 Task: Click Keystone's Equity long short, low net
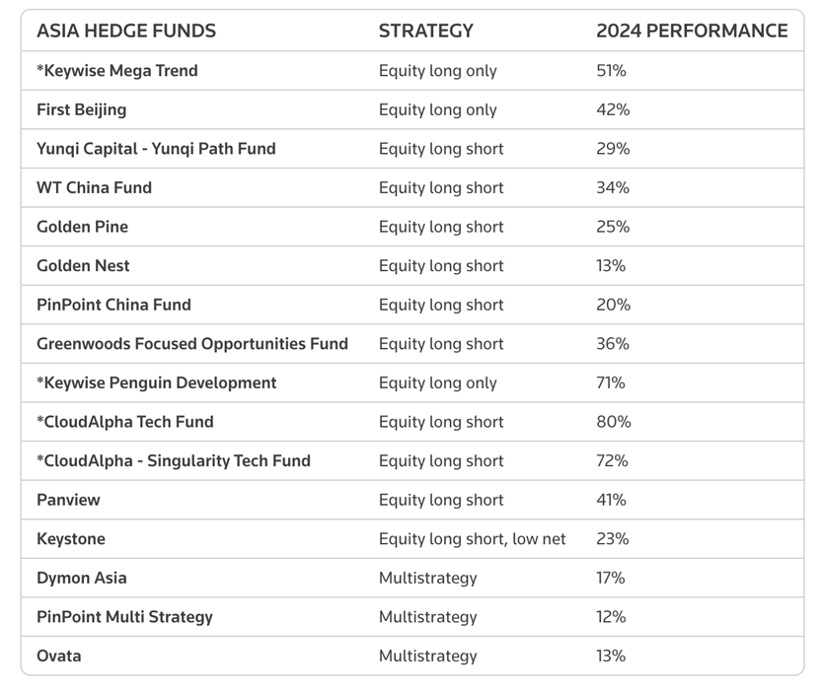pos(472,539)
